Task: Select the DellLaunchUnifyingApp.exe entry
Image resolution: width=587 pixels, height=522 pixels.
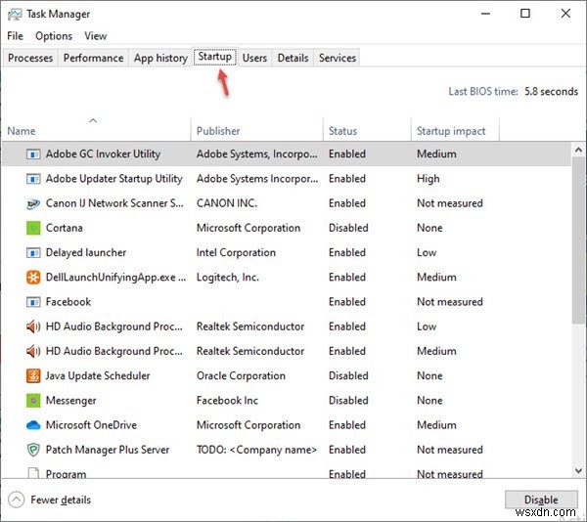Action: pos(287,278)
